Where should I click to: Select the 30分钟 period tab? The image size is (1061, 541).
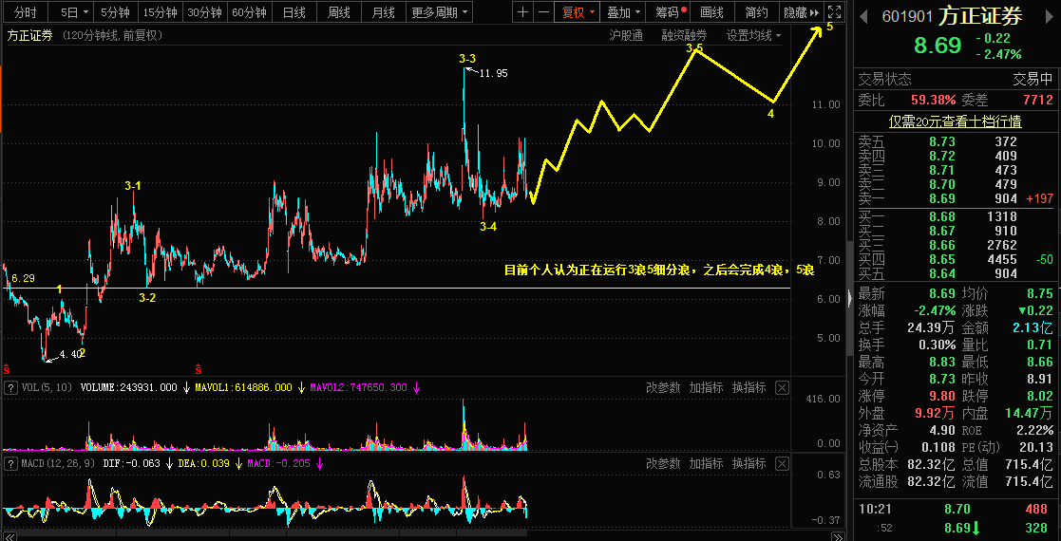tap(204, 12)
